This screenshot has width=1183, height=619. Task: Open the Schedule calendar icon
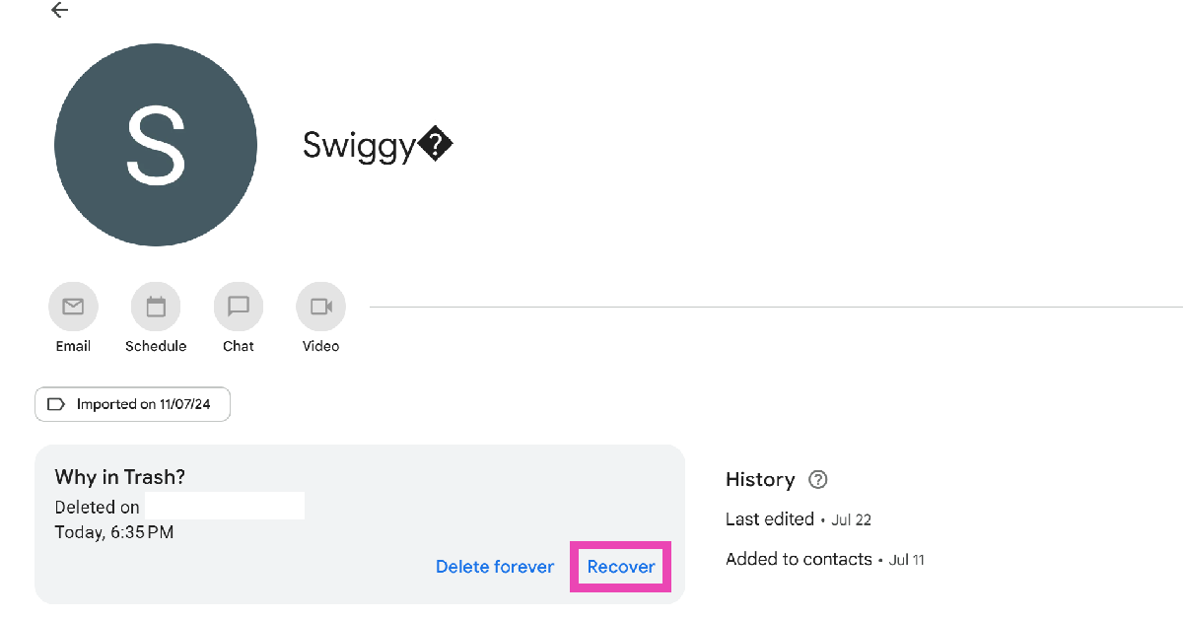click(156, 307)
